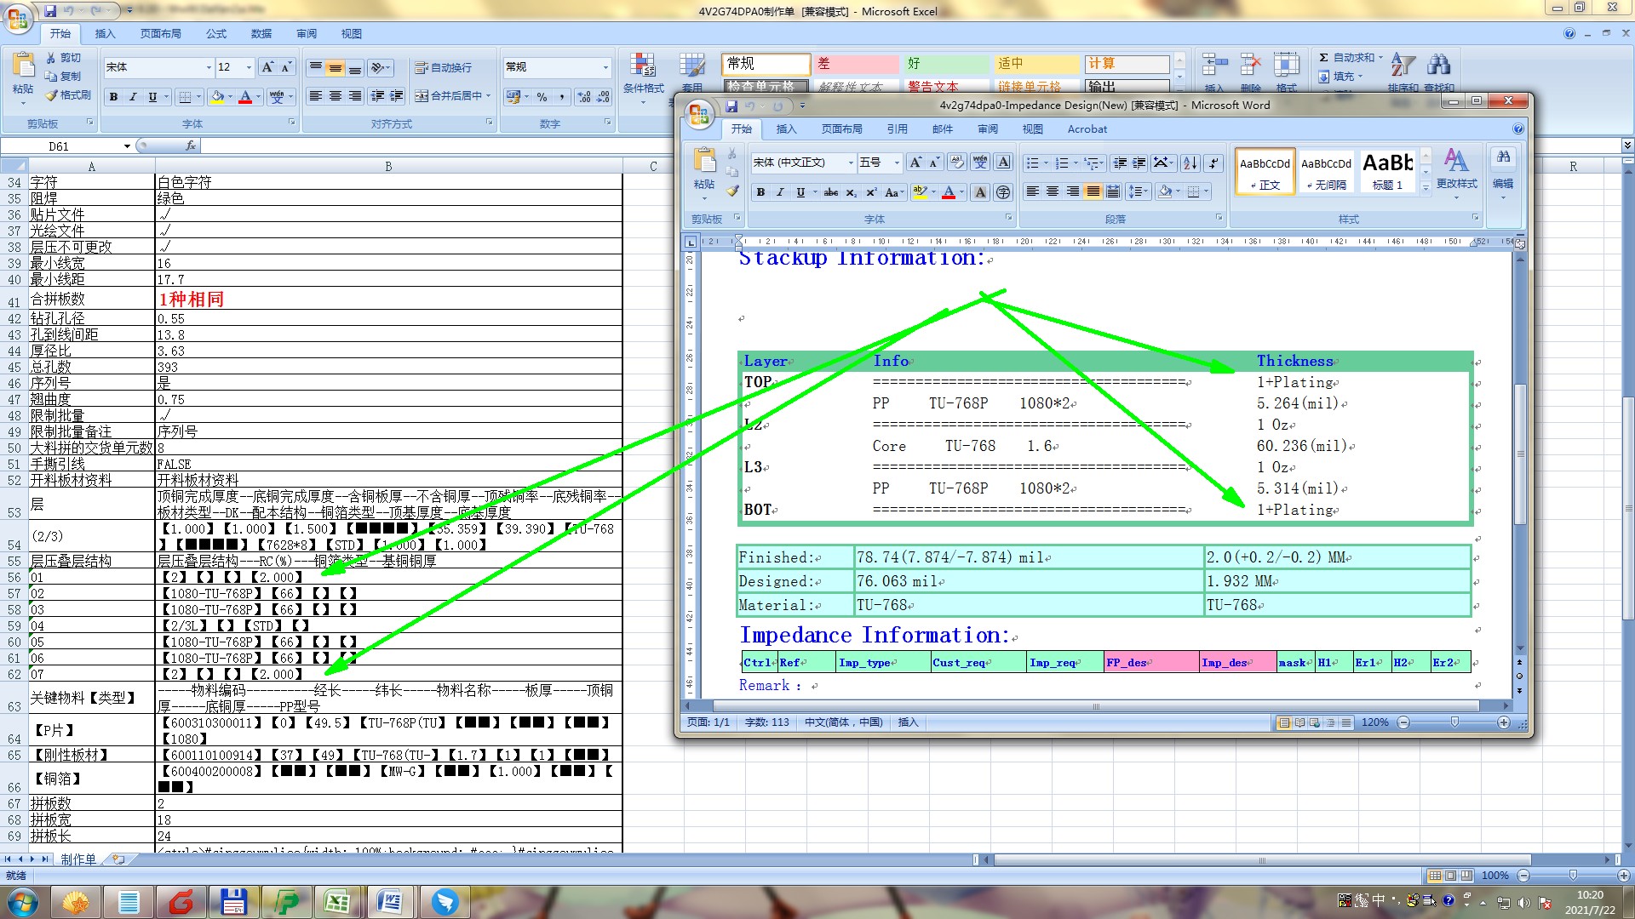Click the show paragraph marks icon
Screen dimensions: 1635x919
click(1213, 163)
